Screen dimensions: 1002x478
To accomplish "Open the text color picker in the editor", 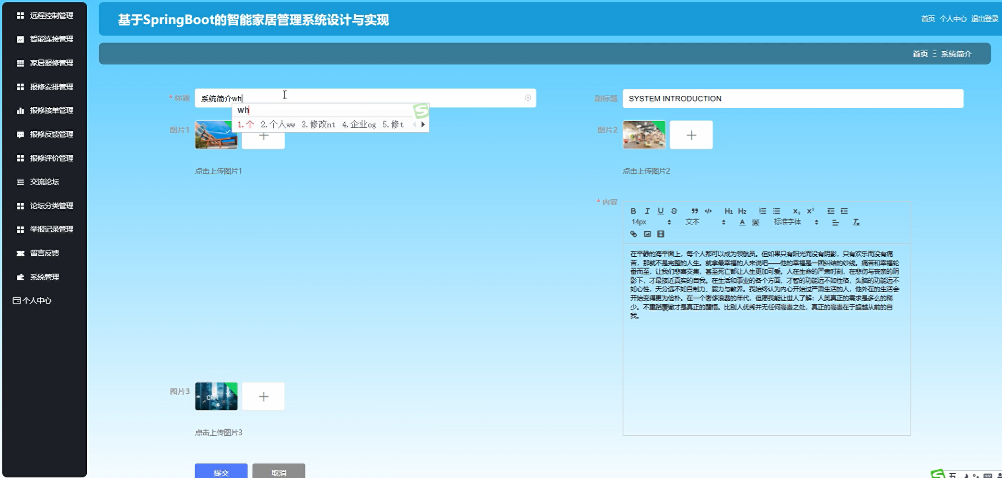I will coord(741,222).
